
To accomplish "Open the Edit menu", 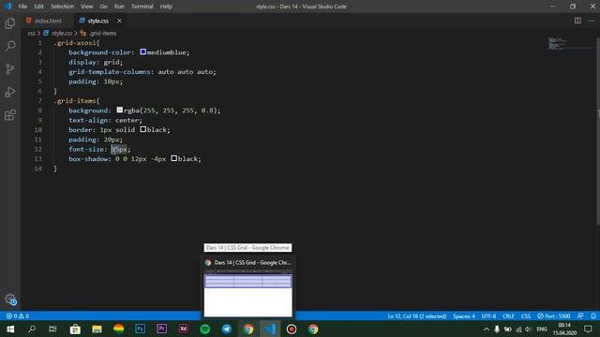I will pos(38,7).
